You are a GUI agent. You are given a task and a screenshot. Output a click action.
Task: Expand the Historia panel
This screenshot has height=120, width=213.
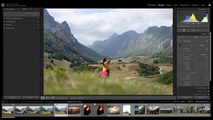[4, 25]
